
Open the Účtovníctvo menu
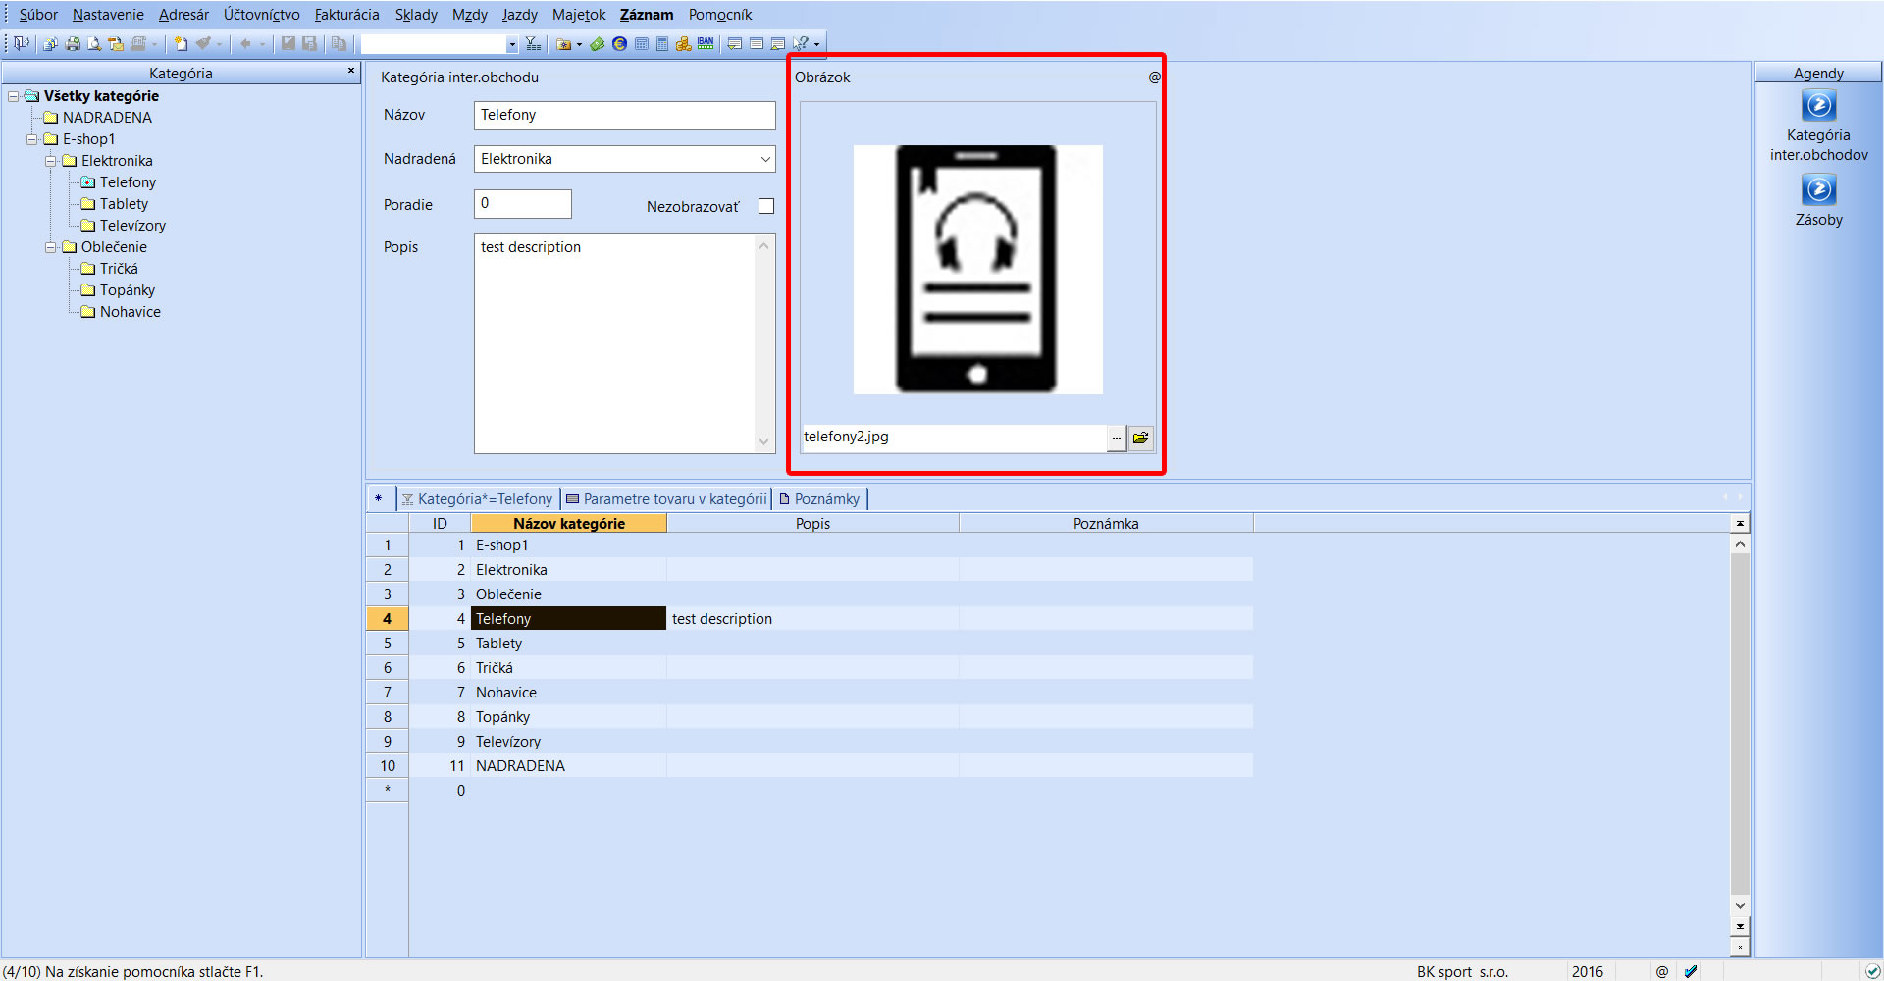click(262, 15)
